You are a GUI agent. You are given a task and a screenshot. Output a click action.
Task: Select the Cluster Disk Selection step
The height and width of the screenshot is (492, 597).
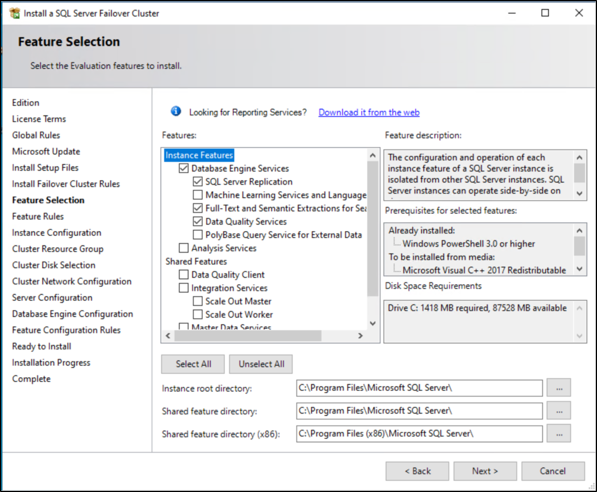coord(54,265)
